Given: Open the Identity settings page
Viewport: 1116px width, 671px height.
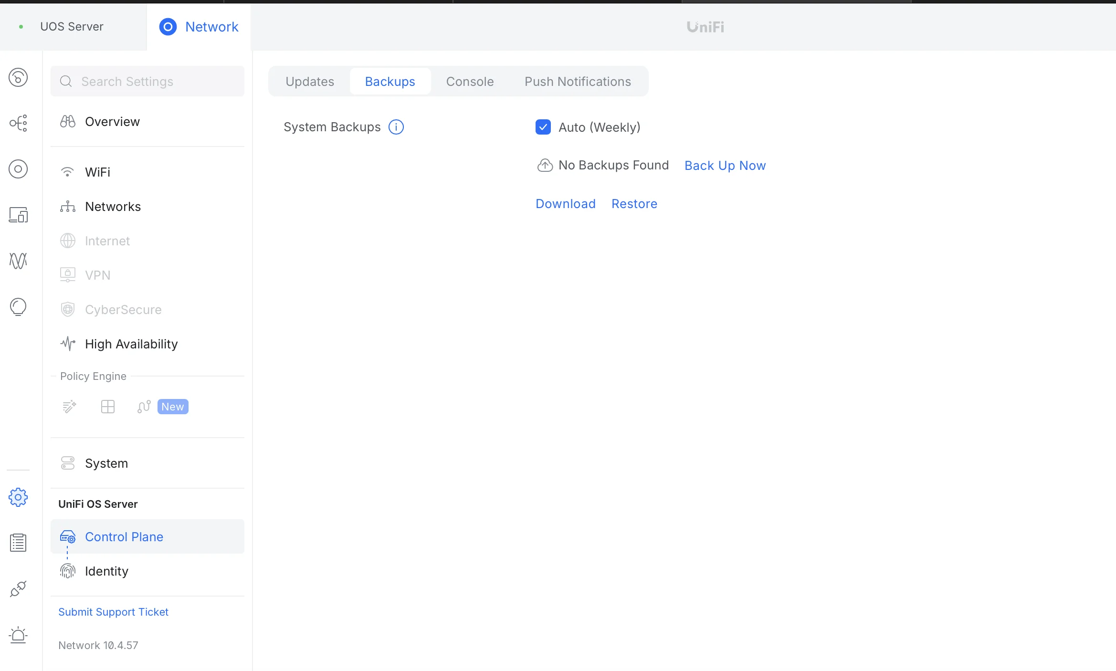Looking at the screenshot, I should coord(147,571).
